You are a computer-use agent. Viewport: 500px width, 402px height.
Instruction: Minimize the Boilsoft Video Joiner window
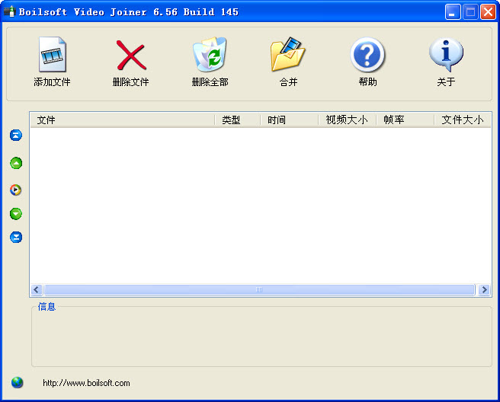click(453, 12)
